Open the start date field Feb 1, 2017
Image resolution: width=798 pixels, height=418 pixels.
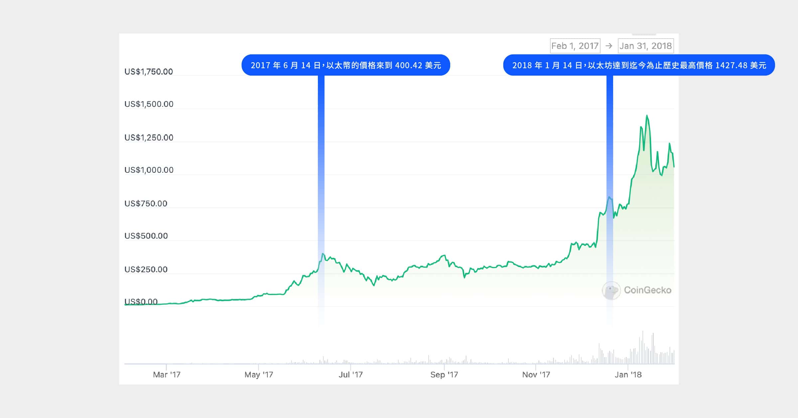click(575, 46)
